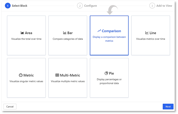Click the step 1 circle indicator
The width and height of the screenshot is (178, 114).
coord(8,6)
